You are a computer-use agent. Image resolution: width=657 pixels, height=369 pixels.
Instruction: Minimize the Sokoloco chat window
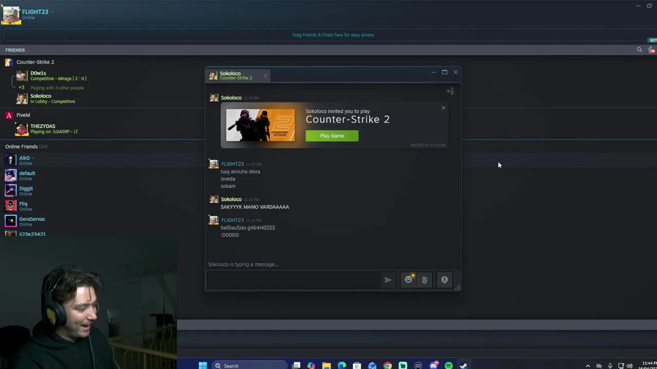(x=433, y=72)
